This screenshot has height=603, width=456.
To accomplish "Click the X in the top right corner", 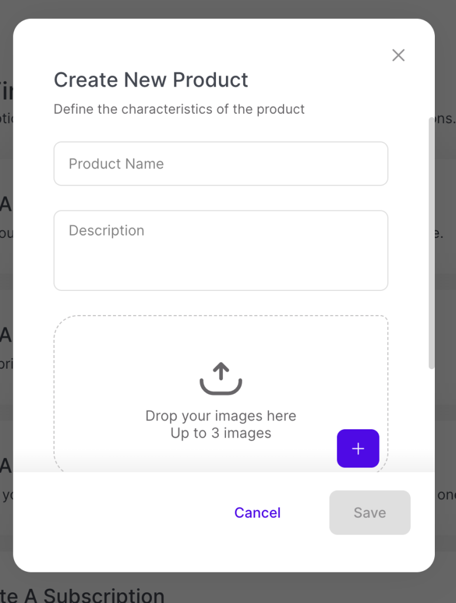I will point(398,55).
